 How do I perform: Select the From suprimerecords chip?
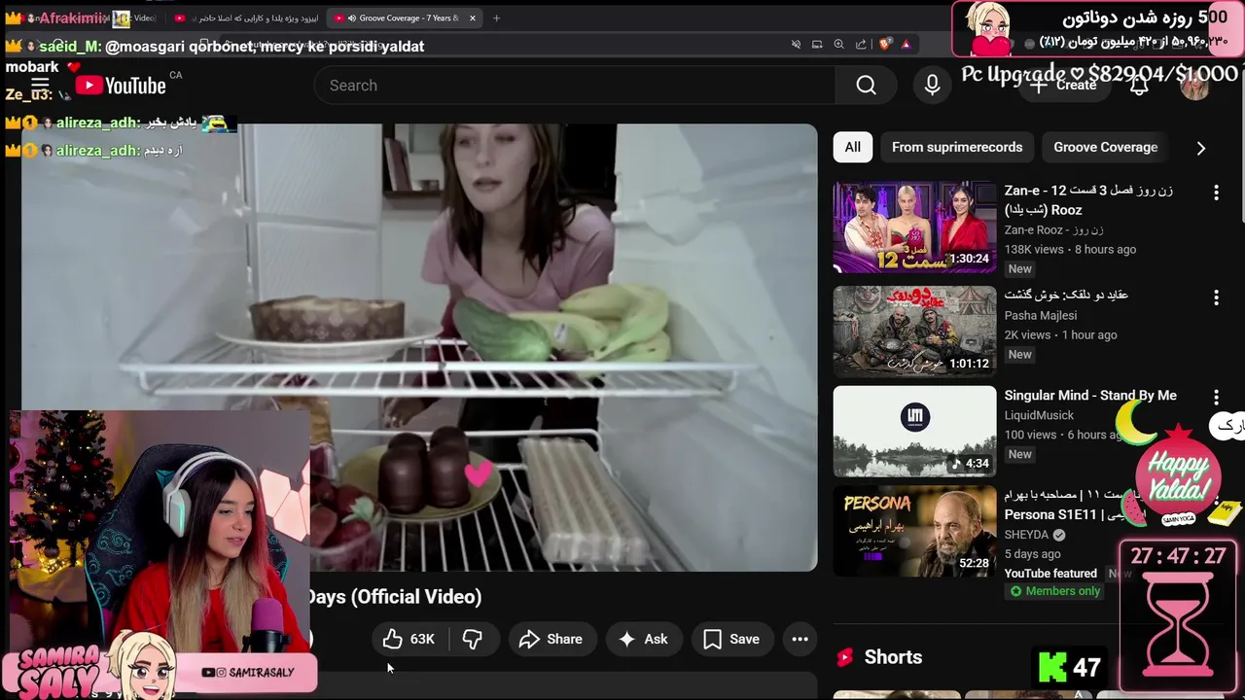pyautogui.click(x=957, y=147)
